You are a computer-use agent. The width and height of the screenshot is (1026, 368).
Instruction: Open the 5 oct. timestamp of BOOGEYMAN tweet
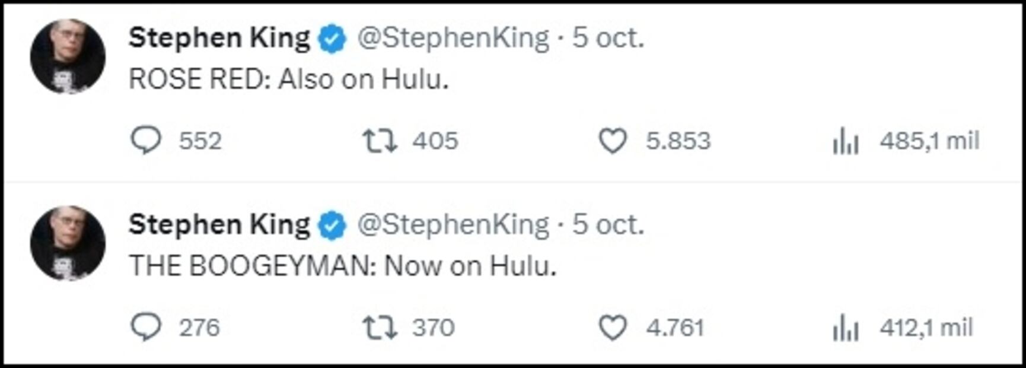608,226
